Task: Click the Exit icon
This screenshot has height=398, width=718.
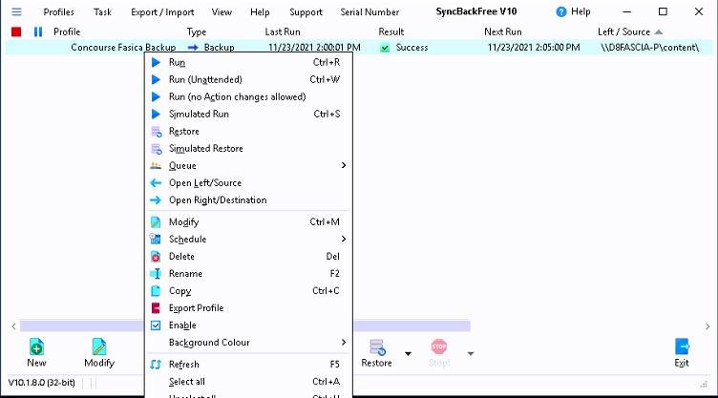Action: click(x=682, y=347)
